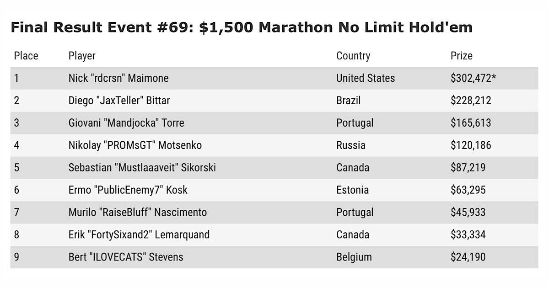Click the title Final Result Event #69
This screenshot has height=288, width=549.
(x=242, y=28)
